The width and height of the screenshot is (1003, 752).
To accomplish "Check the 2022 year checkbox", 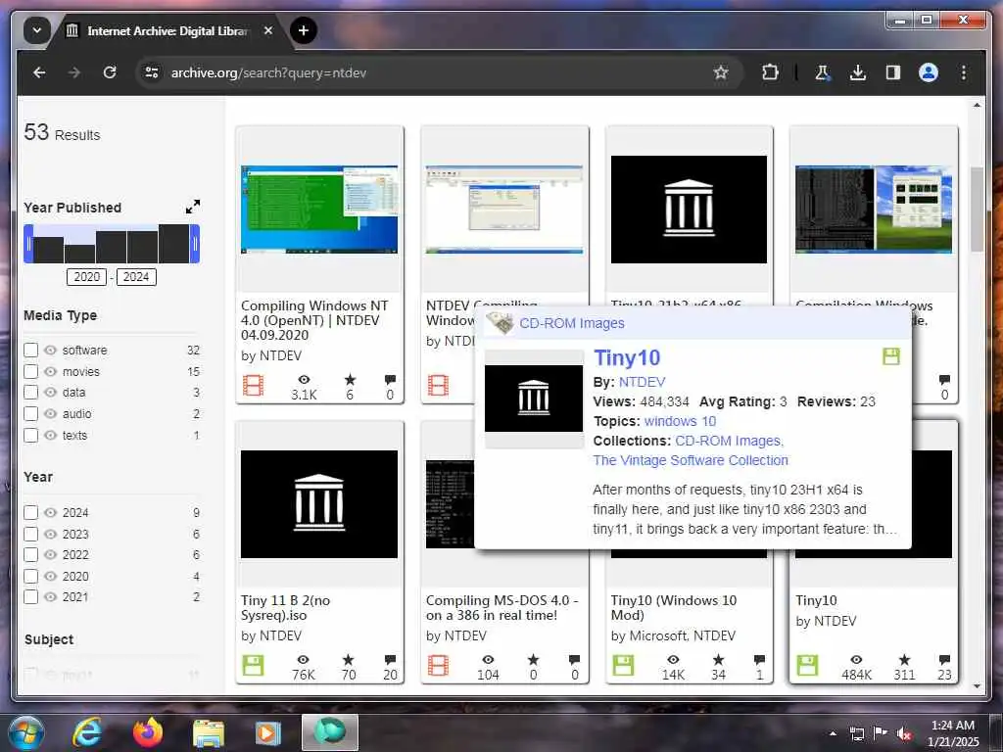I will pos(30,554).
